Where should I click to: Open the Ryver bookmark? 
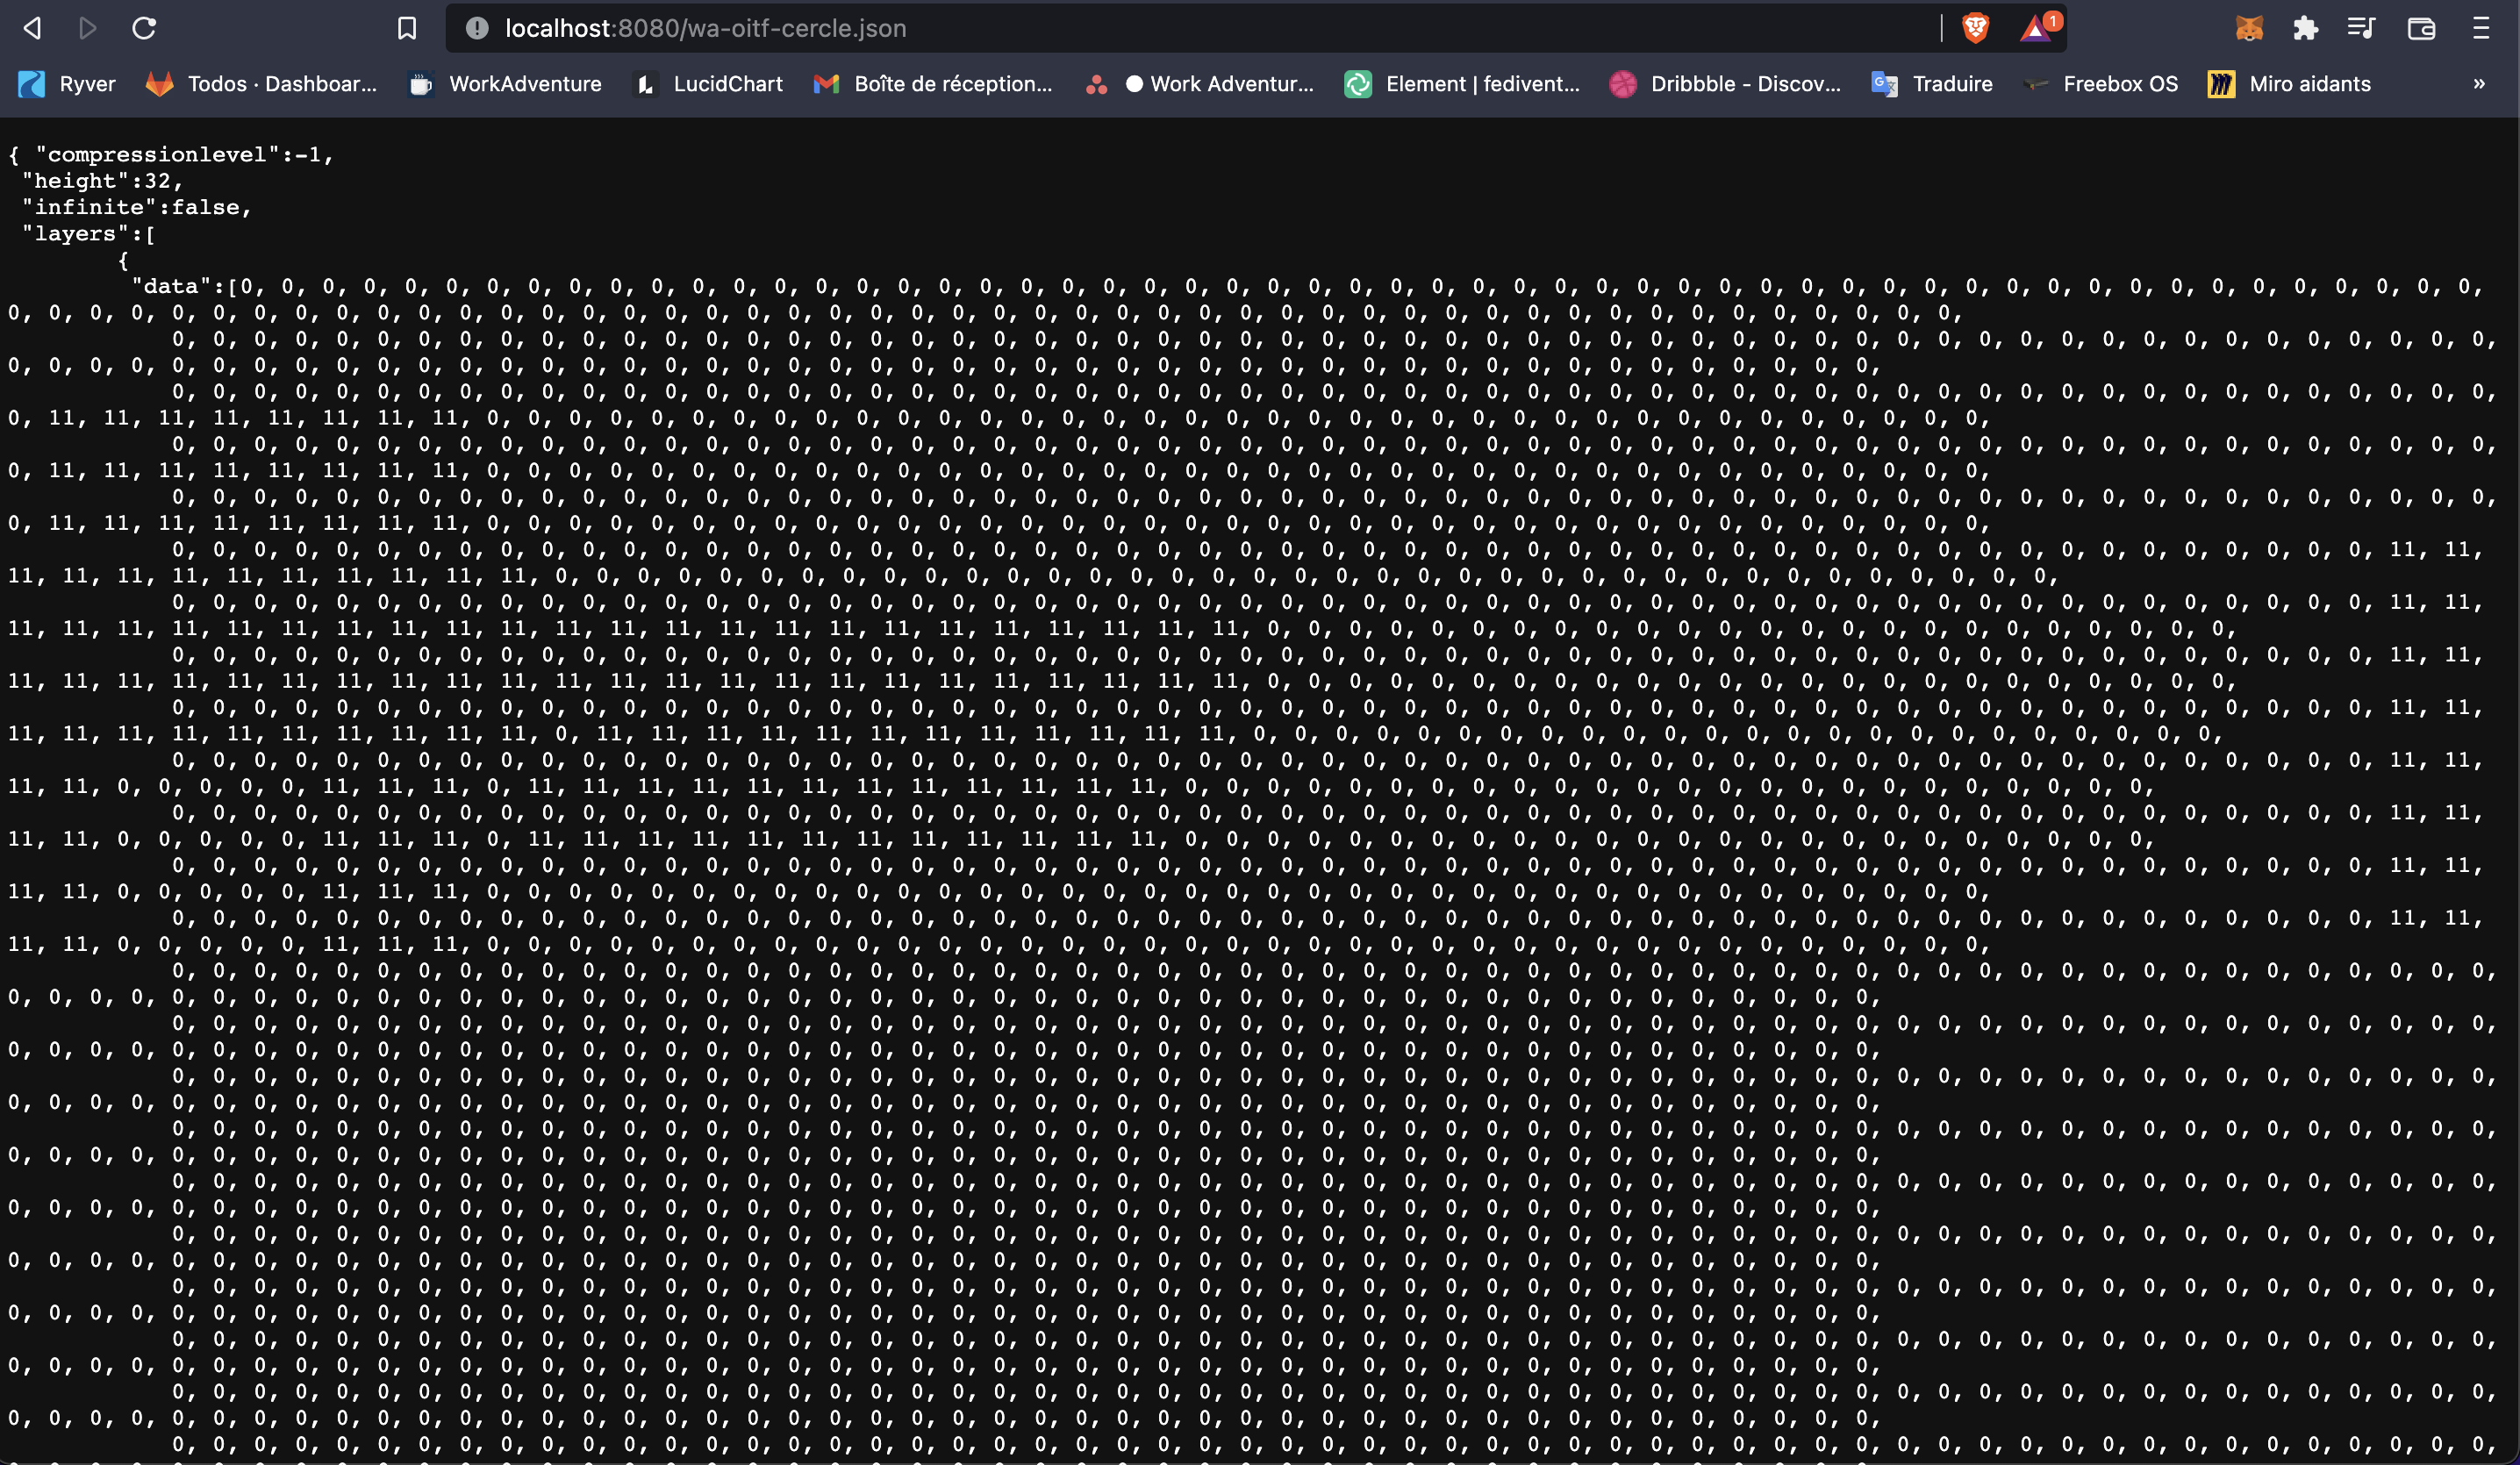coord(66,84)
